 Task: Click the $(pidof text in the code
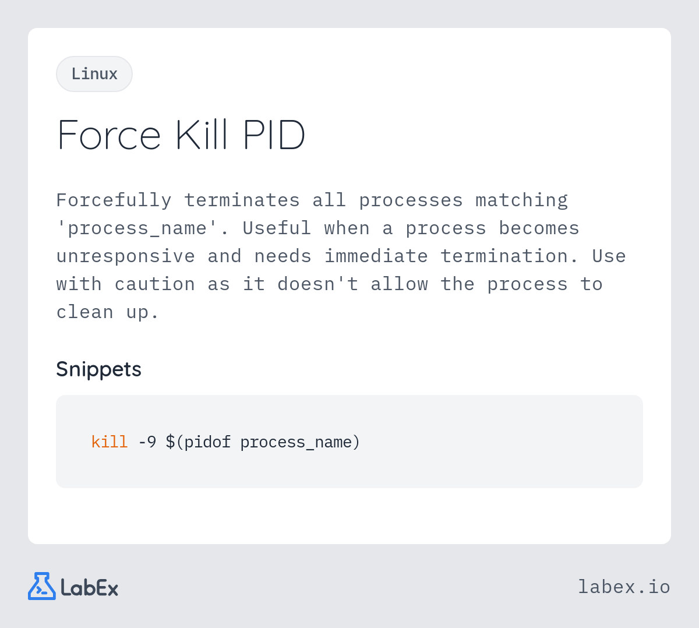pyautogui.click(x=198, y=442)
